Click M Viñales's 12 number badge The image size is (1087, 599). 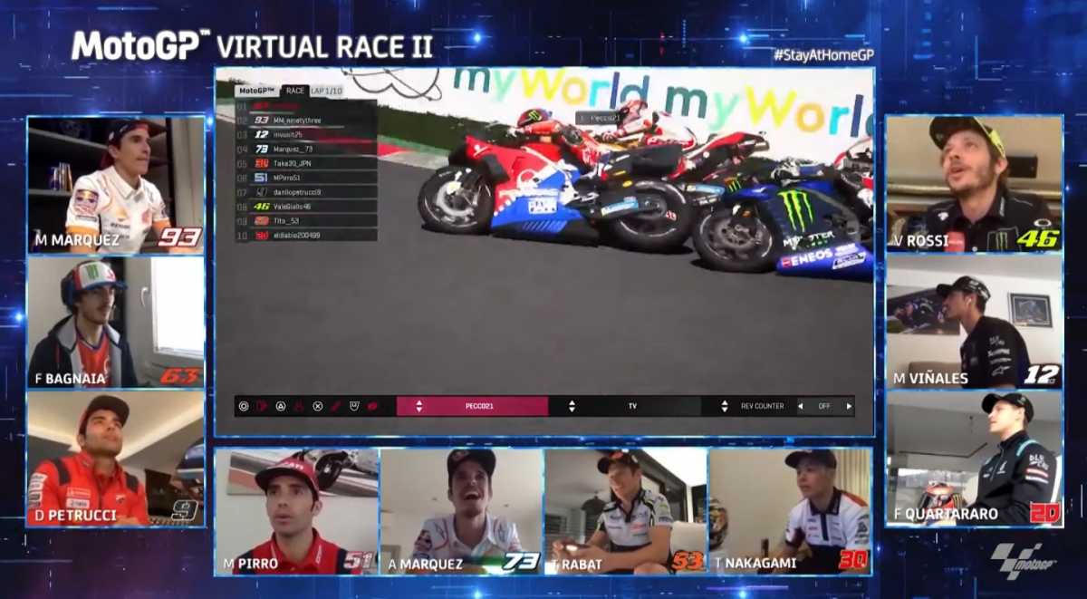[x=1041, y=374]
